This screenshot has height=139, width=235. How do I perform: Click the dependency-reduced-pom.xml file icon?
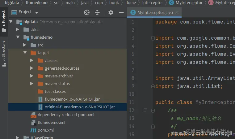(33, 115)
